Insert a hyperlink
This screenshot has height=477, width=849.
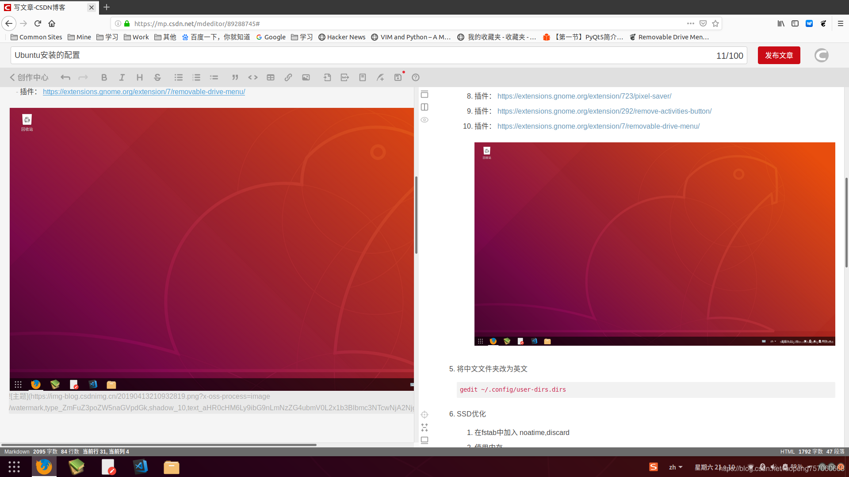click(x=288, y=77)
